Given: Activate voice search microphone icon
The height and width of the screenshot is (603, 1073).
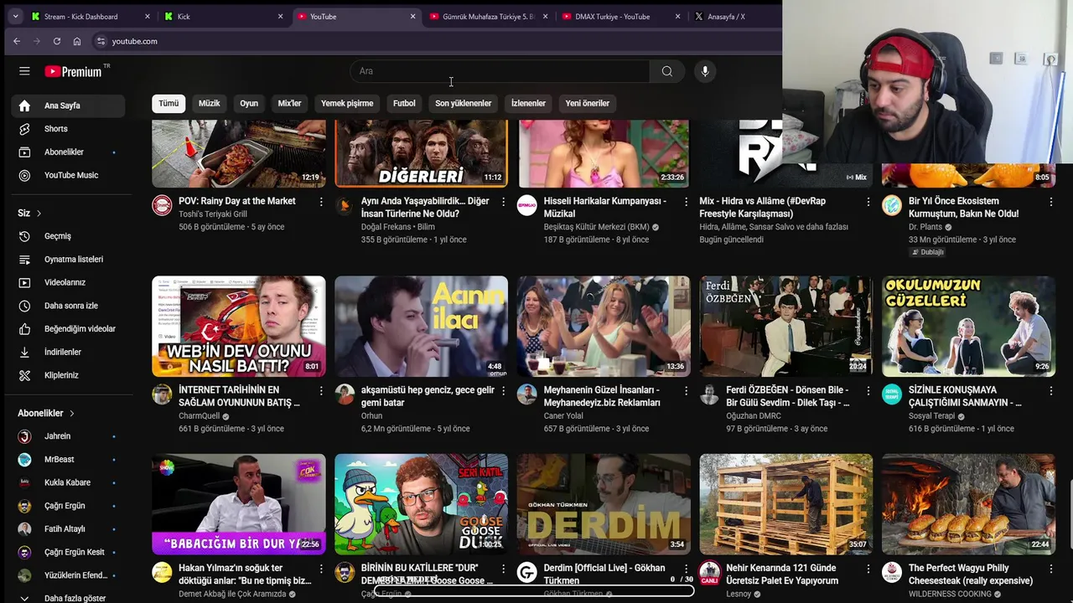Looking at the screenshot, I should (705, 71).
